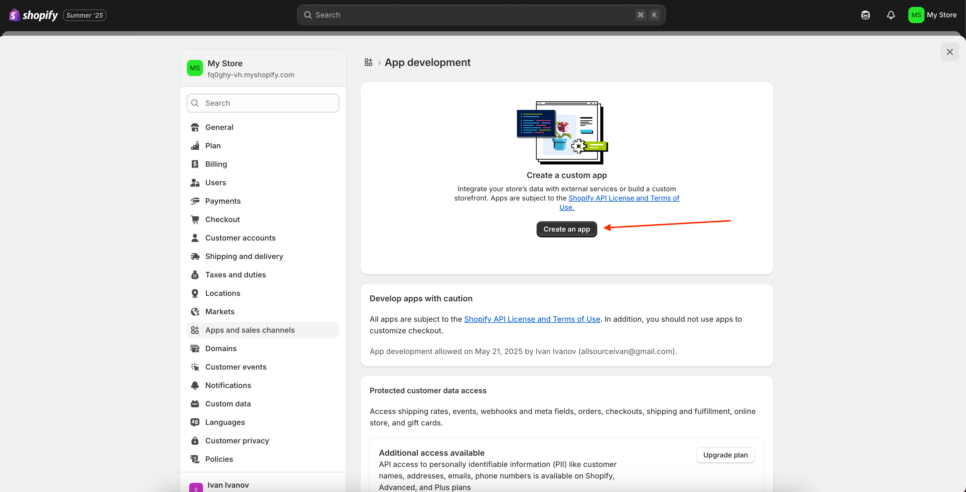Click the Languages translate icon
The width and height of the screenshot is (966, 492).
(195, 422)
